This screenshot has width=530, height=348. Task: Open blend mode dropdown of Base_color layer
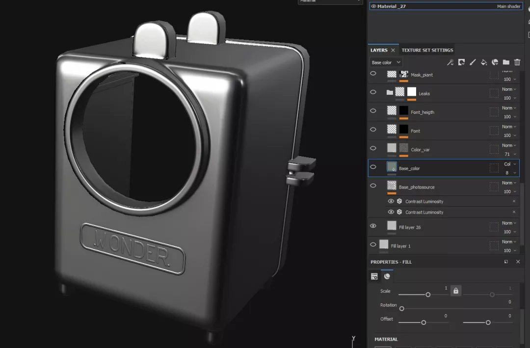click(510, 164)
